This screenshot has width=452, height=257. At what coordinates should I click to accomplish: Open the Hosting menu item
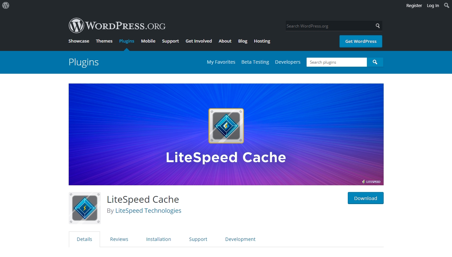(262, 41)
